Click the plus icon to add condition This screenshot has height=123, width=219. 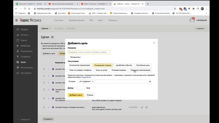point(150,81)
